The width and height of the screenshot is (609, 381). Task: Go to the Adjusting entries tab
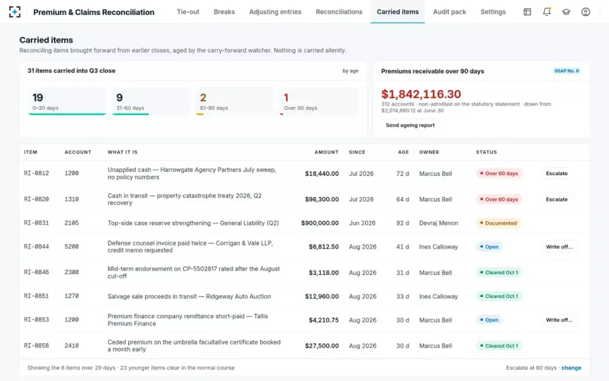[275, 12]
